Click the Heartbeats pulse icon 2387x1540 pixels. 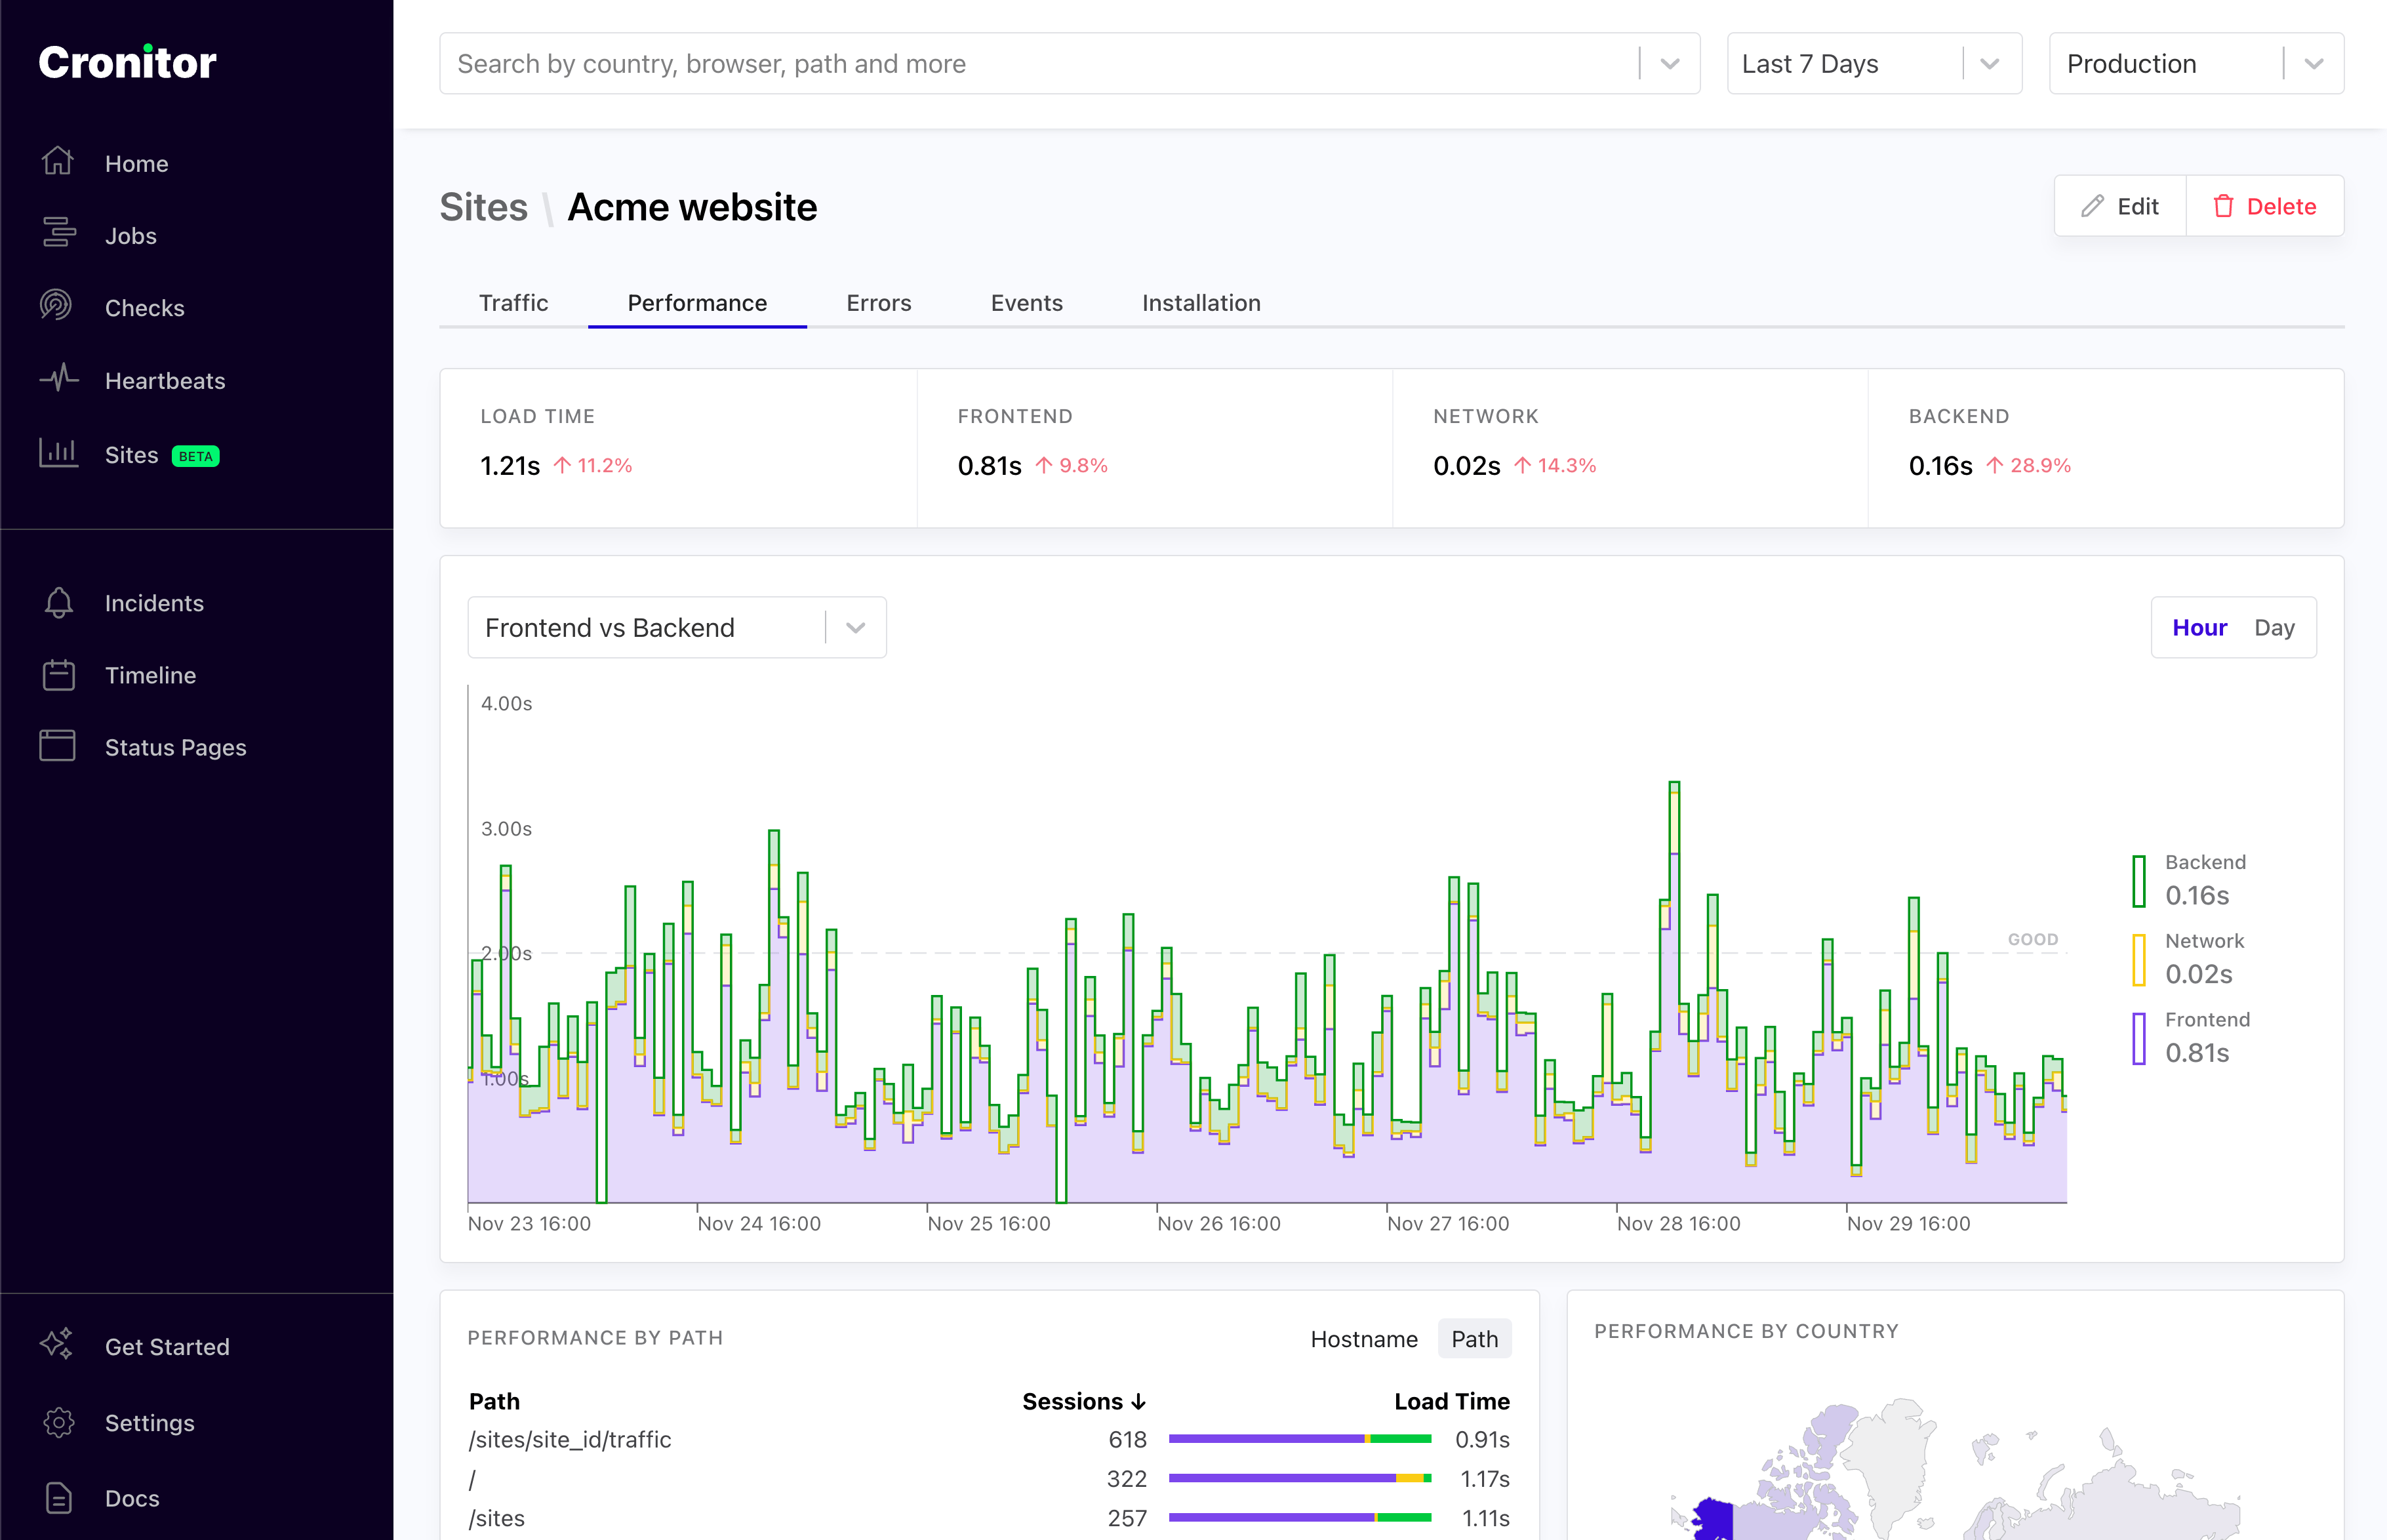click(58, 379)
